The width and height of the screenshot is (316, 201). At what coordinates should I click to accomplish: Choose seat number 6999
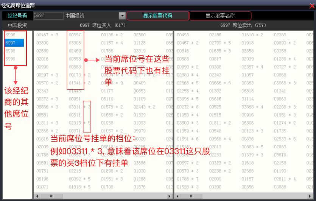pos(11,59)
